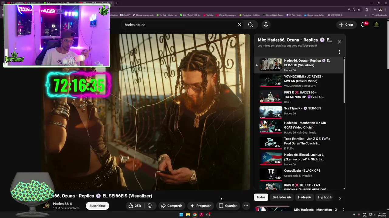Open the Hades 66 channel name
Viewport: 389px width, 218px height.
point(61,204)
